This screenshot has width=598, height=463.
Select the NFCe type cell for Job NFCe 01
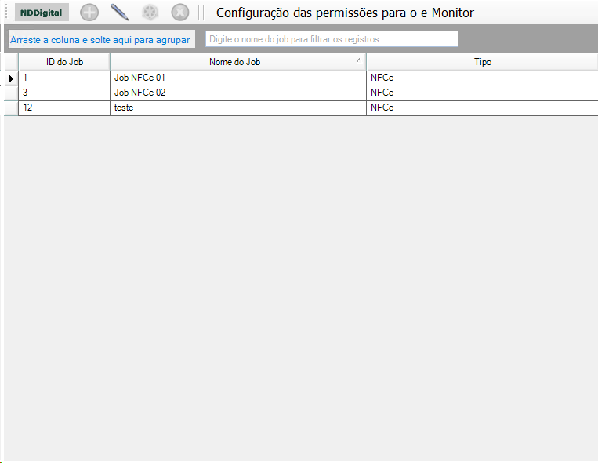coord(482,78)
